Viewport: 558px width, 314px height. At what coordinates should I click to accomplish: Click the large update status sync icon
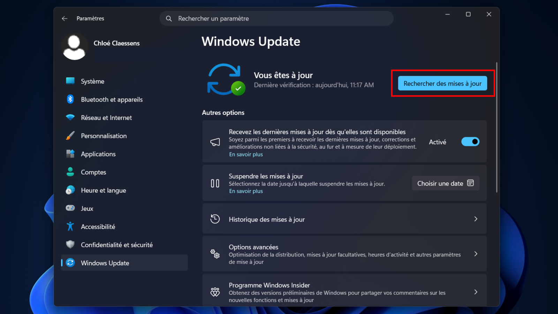(x=226, y=79)
